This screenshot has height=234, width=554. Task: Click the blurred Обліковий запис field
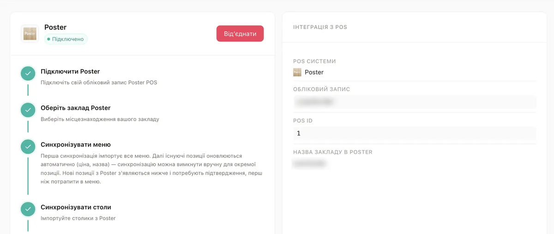click(415, 102)
